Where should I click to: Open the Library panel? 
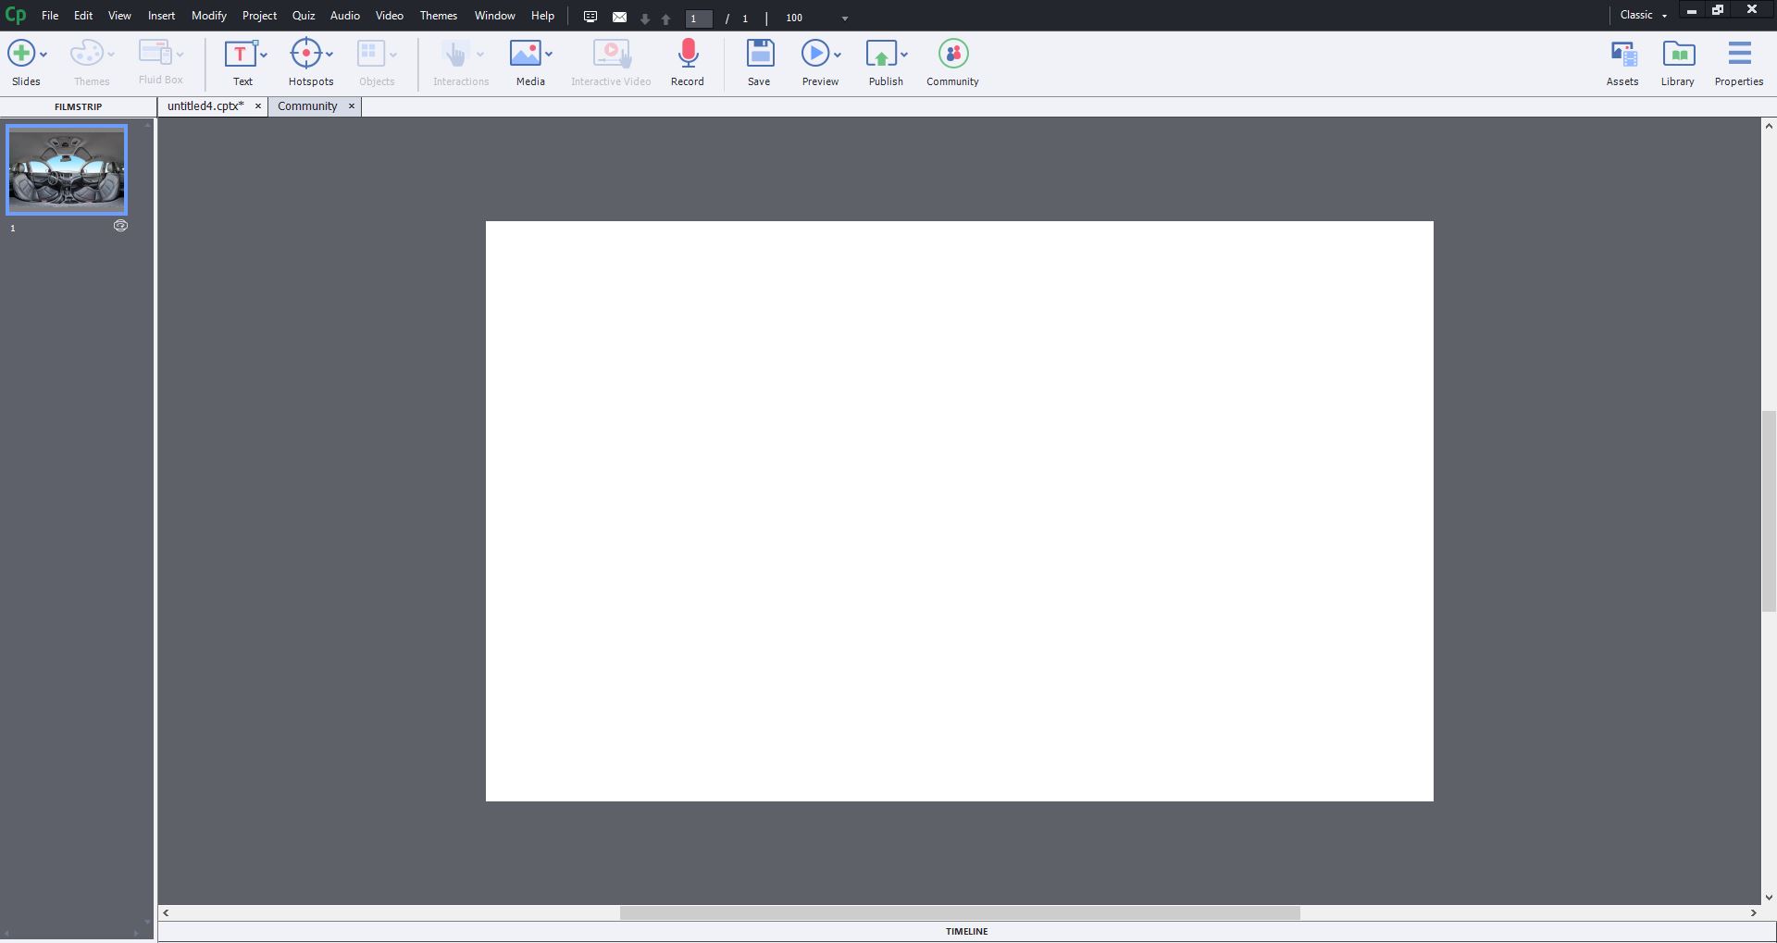pos(1677,55)
